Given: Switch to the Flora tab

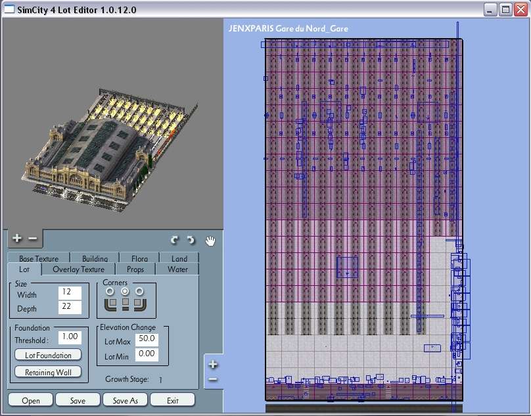Looking at the screenshot, I should pyautogui.click(x=139, y=258).
